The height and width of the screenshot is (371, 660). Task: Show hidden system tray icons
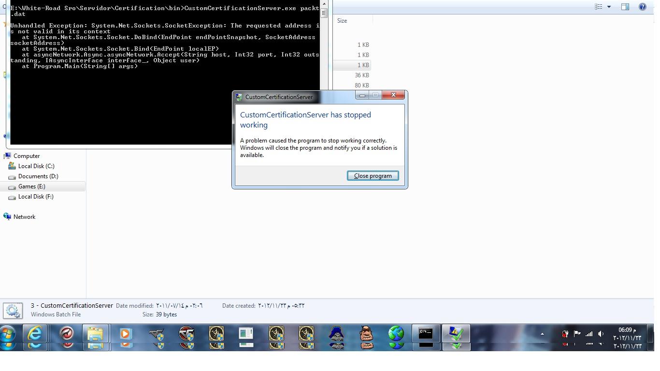(x=542, y=334)
